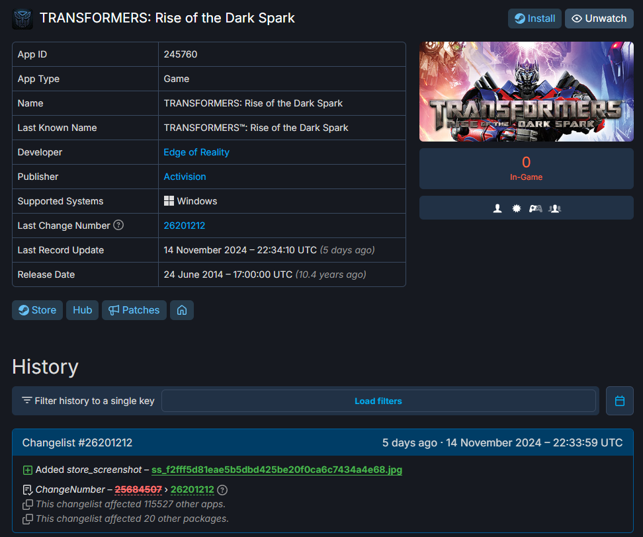
Task: Open the calendar date picker button
Action: [620, 401]
